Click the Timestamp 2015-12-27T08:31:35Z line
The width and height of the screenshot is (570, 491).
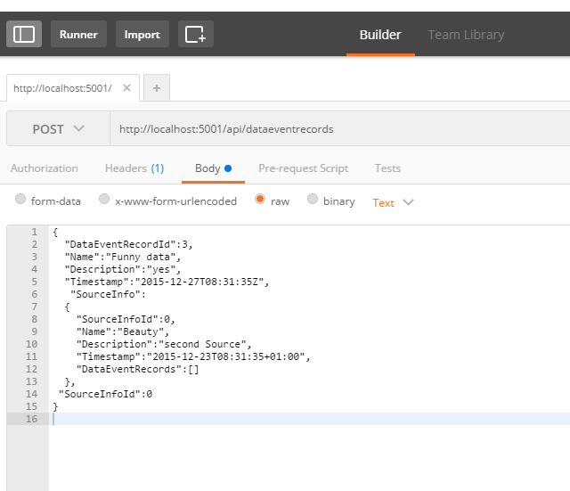pyautogui.click(x=167, y=282)
